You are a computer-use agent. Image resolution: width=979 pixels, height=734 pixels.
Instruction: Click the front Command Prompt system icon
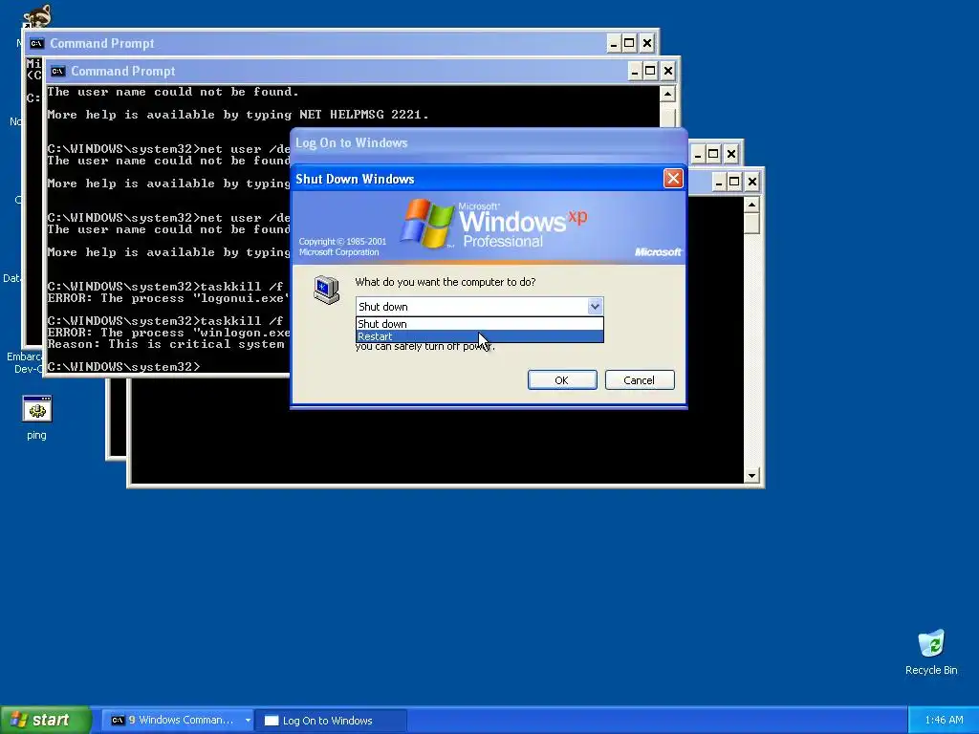tap(58, 71)
